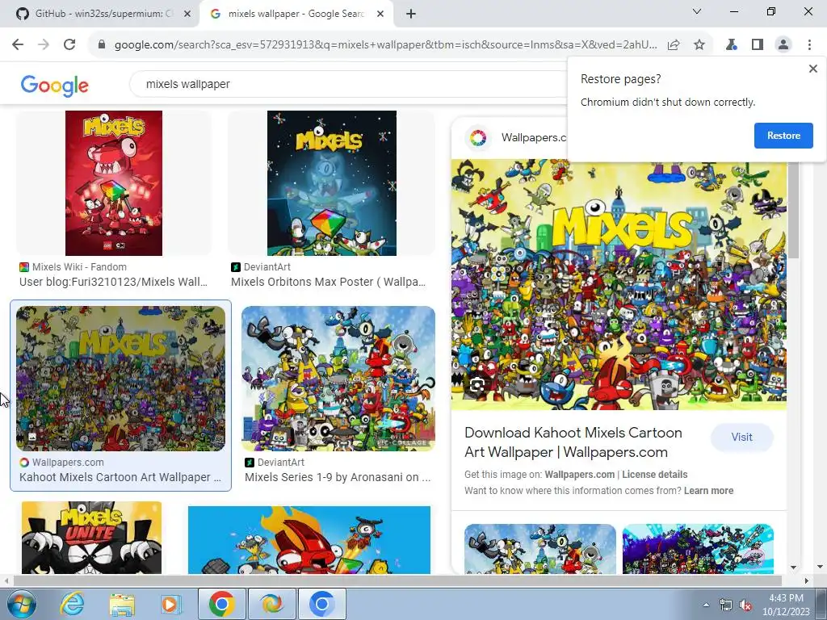Image resolution: width=827 pixels, height=620 pixels.
Task: Open red Mixels poster thumbnail
Action: pos(114,183)
